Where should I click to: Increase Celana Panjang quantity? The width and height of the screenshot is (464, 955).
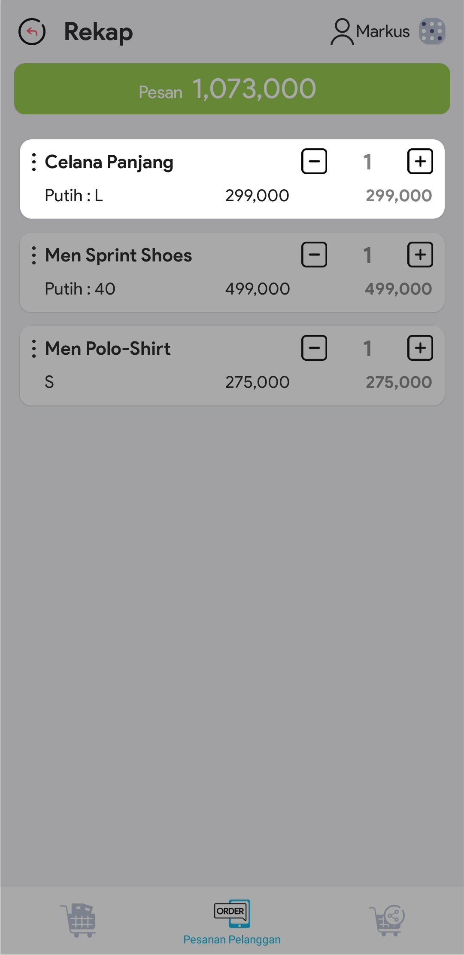420,162
